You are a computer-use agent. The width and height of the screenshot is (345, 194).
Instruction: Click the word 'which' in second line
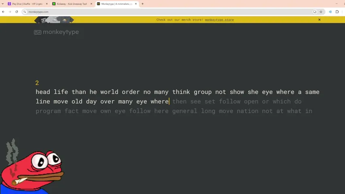(282, 101)
